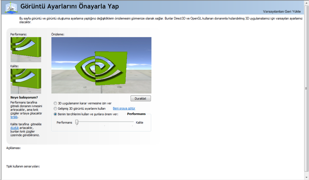
Task: Click the Performans preview thumbnail
Action: point(26,50)
